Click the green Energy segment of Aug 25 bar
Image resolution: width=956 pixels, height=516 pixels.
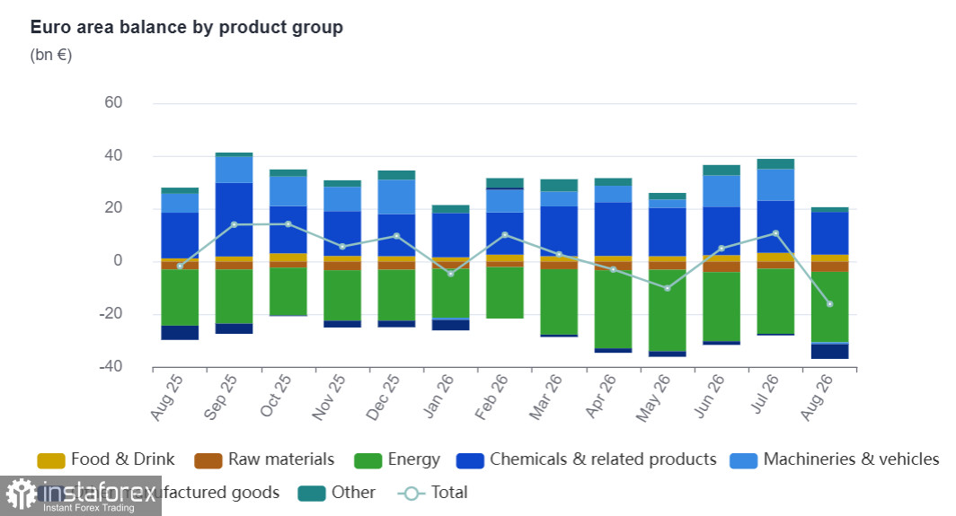pos(180,297)
